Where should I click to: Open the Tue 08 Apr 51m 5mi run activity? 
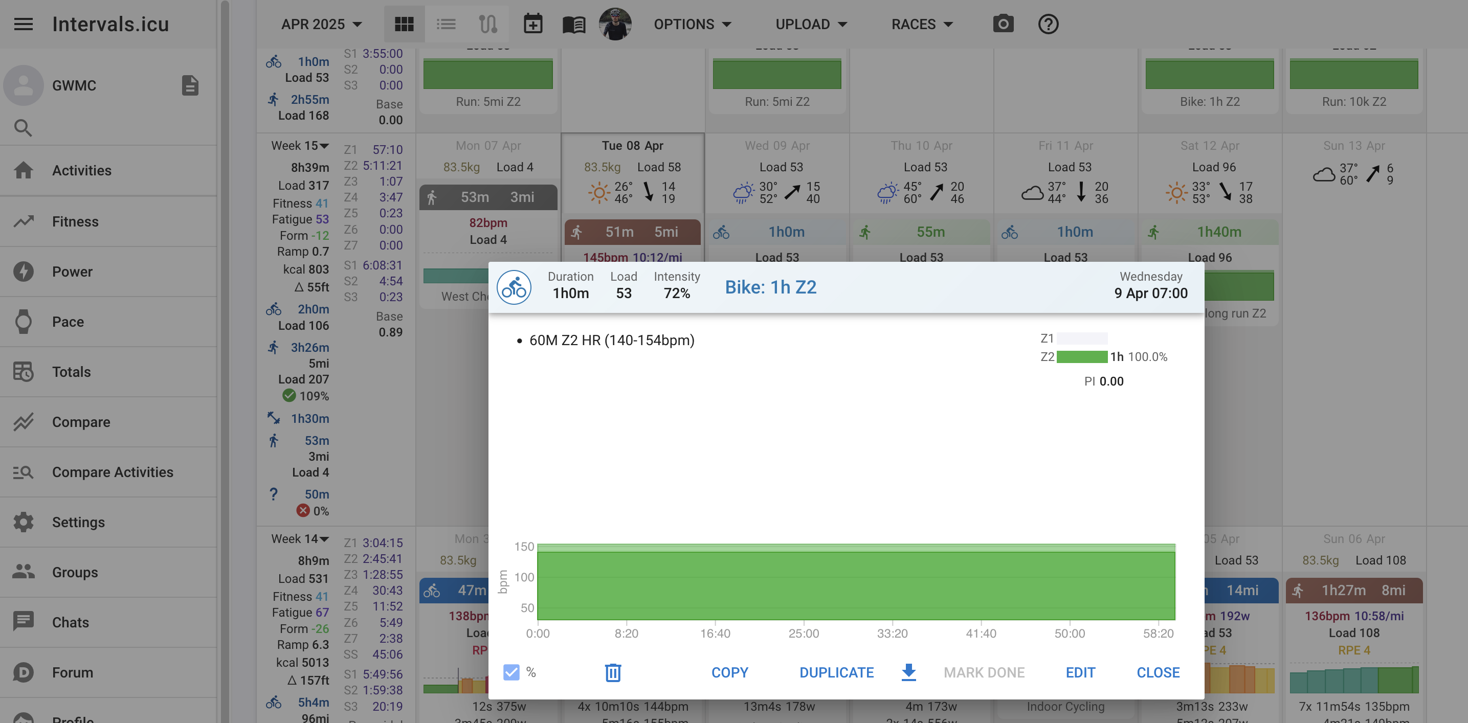pyautogui.click(x=632, y=232)
